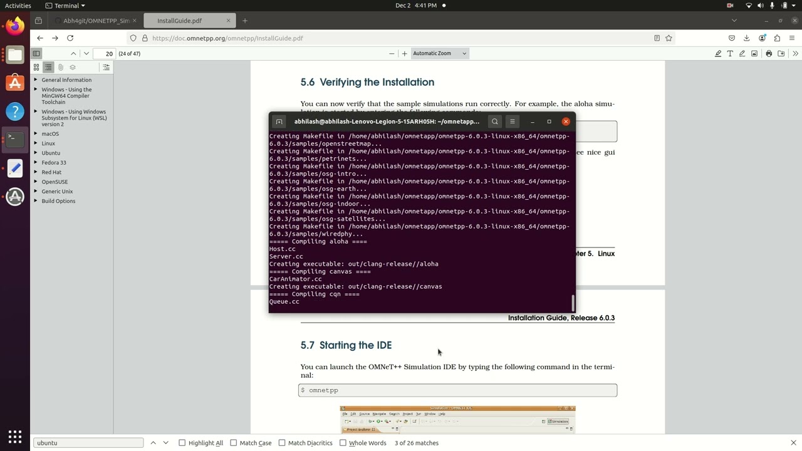802x451 pixels.
Task: Zoom in the PDF
Action: tap(405, 53)
